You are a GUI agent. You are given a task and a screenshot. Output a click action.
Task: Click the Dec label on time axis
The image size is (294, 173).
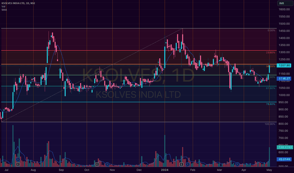click(139, 170)
